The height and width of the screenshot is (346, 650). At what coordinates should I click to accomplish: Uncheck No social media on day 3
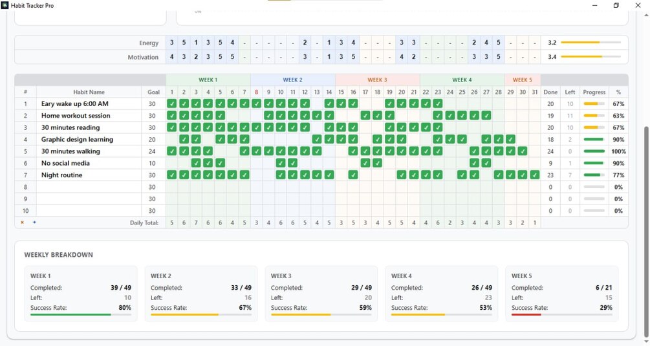tap(196, 163)
